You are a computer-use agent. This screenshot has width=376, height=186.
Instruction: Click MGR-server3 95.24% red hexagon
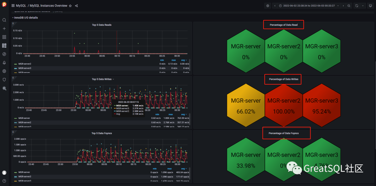click(x=322, y=105)
